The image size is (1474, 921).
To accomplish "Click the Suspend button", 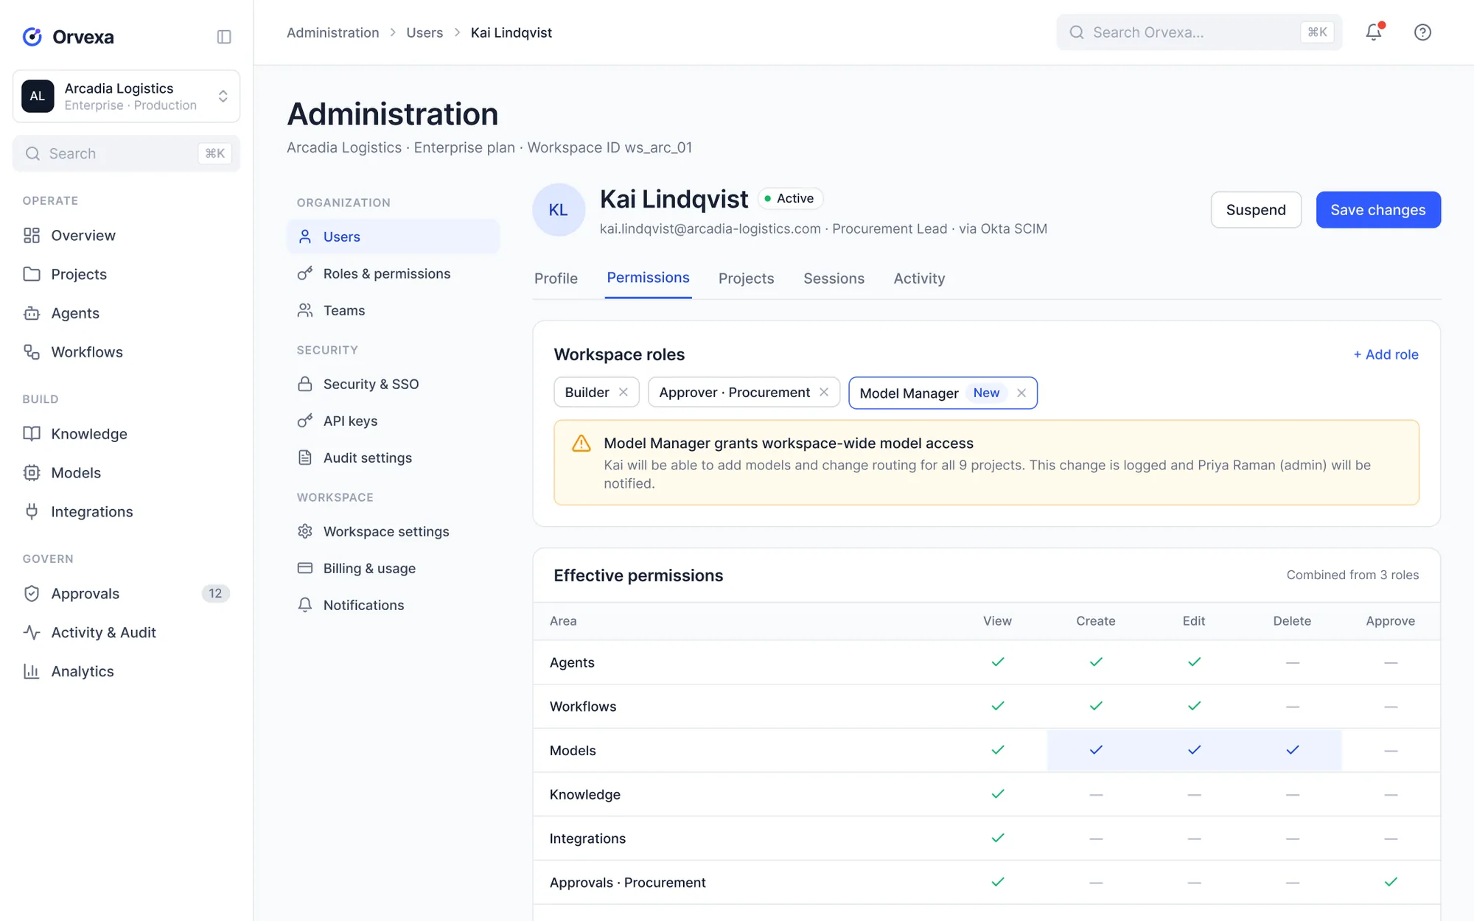I will tap(1256, 210).
